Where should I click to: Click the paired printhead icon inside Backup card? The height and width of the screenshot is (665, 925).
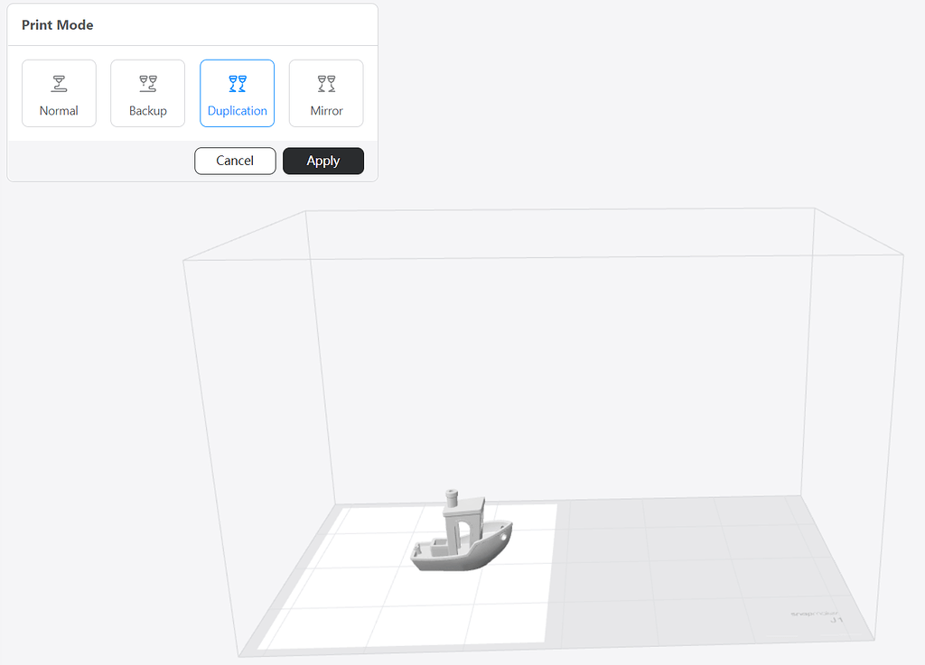[147, 82]
